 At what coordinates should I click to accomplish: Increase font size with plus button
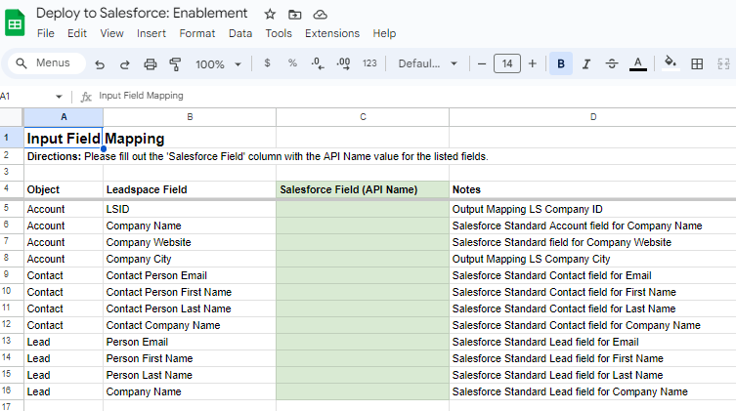coord(533,63)
